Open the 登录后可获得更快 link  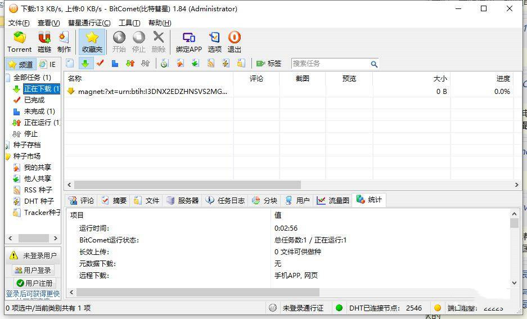(x=33, y=294)
